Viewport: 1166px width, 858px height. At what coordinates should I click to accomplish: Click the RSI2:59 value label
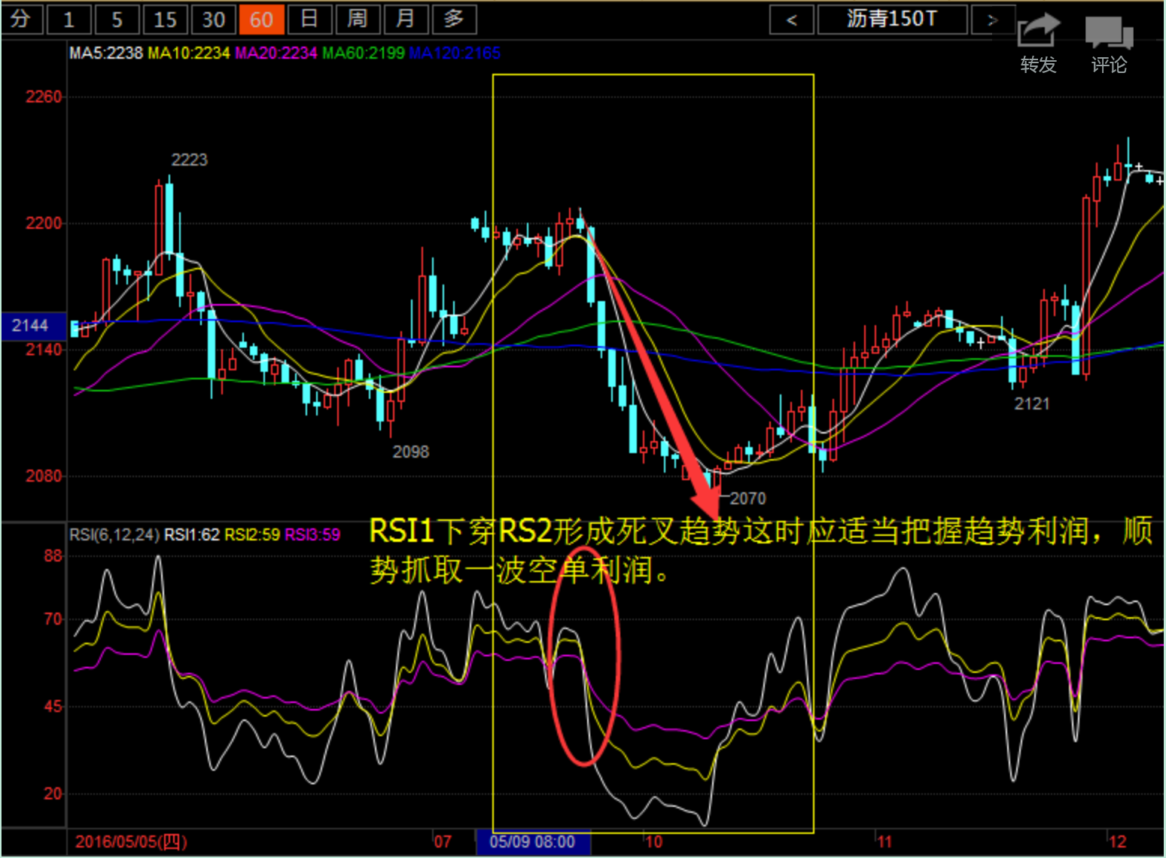(252, 535)
